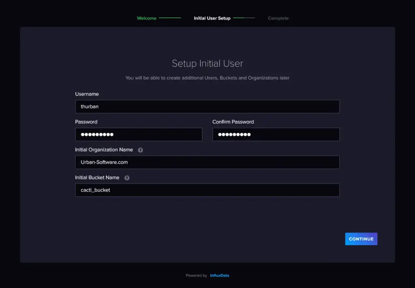Click the Setup Initial User heading
The height and width of the screenshot is (288, 415).
tap(207, 64)
